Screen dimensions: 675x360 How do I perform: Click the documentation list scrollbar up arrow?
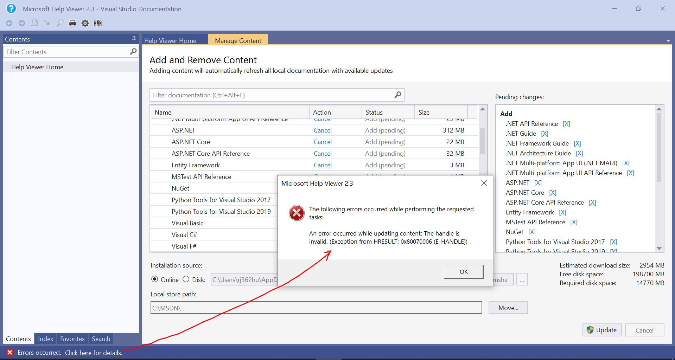(x=483, y=109)
